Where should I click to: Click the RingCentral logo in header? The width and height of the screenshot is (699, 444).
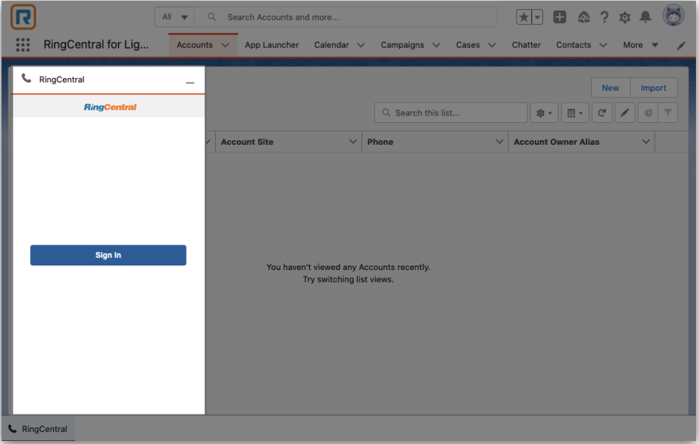pyautogui.click(x=23, y=17)
